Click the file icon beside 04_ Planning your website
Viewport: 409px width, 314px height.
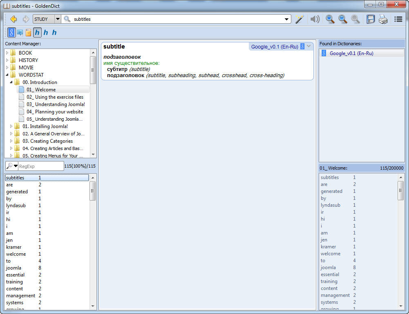tap(22, 112)
